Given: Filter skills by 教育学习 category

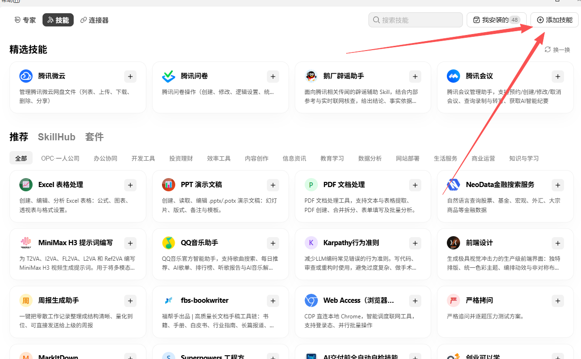Looking at the screenshot, I should pyautogui.click(x=332, y=158).
